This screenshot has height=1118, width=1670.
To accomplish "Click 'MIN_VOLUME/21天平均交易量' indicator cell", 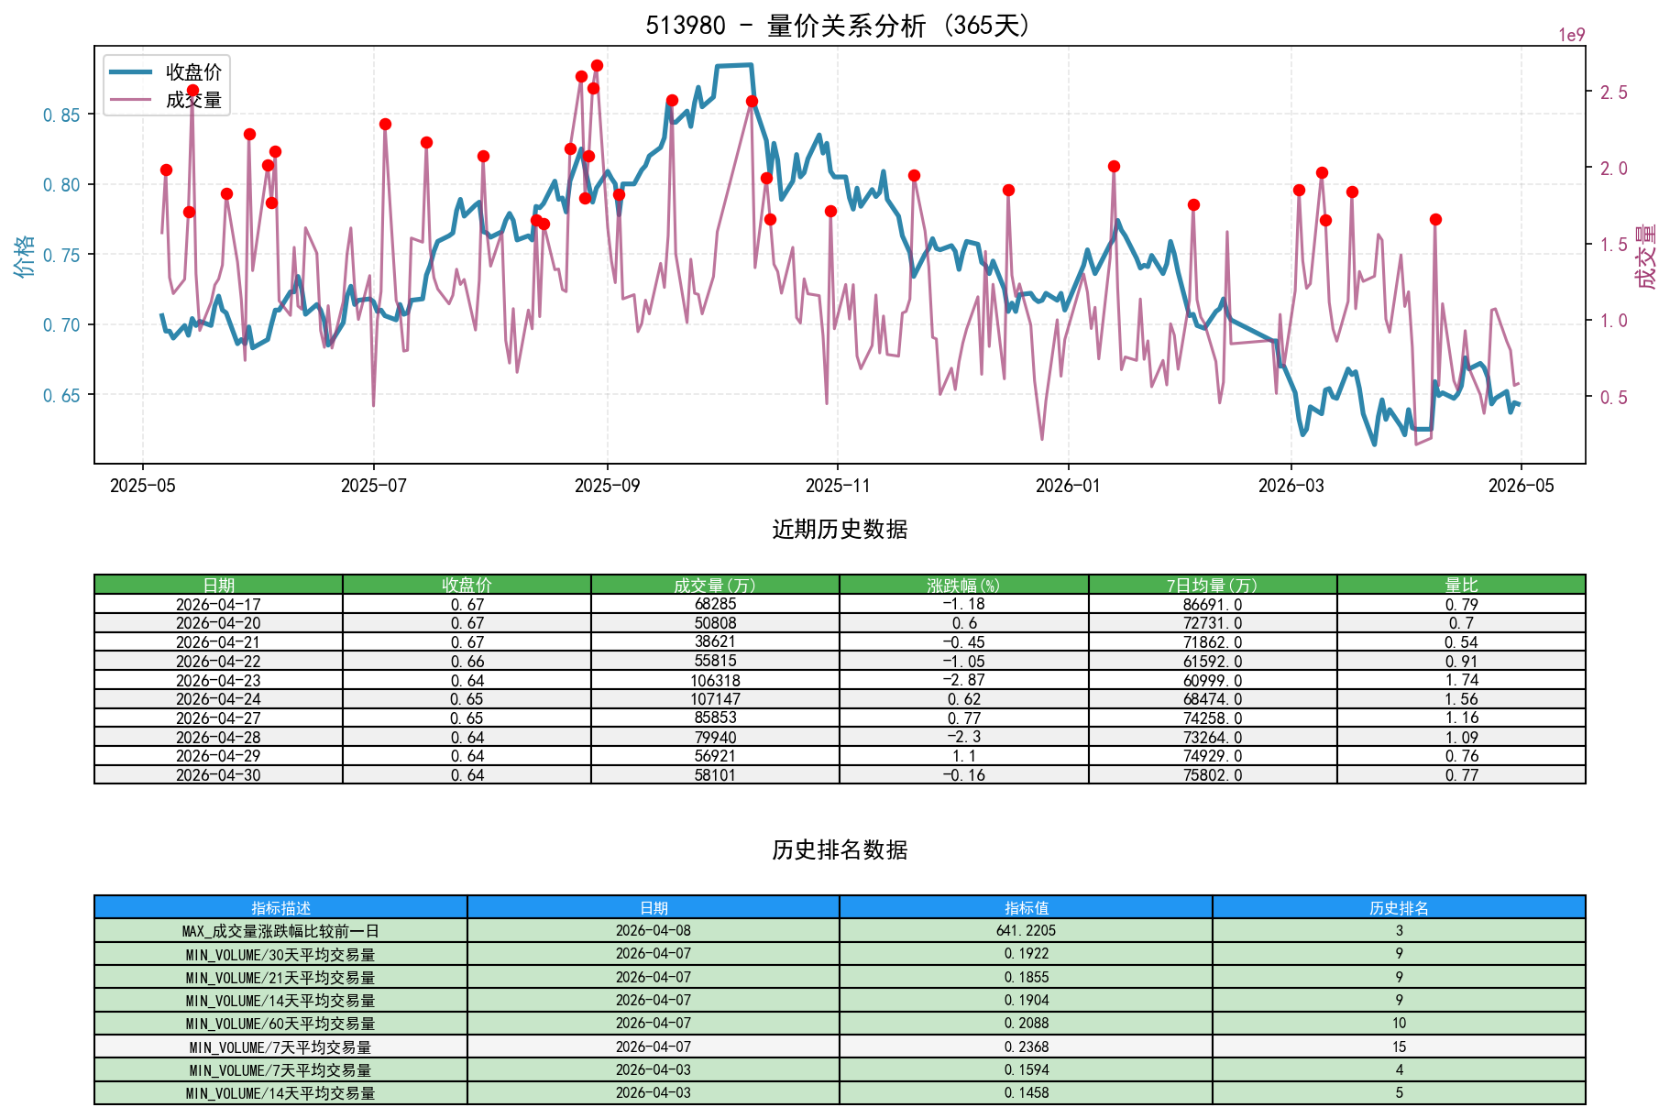I will click(280, 977).
